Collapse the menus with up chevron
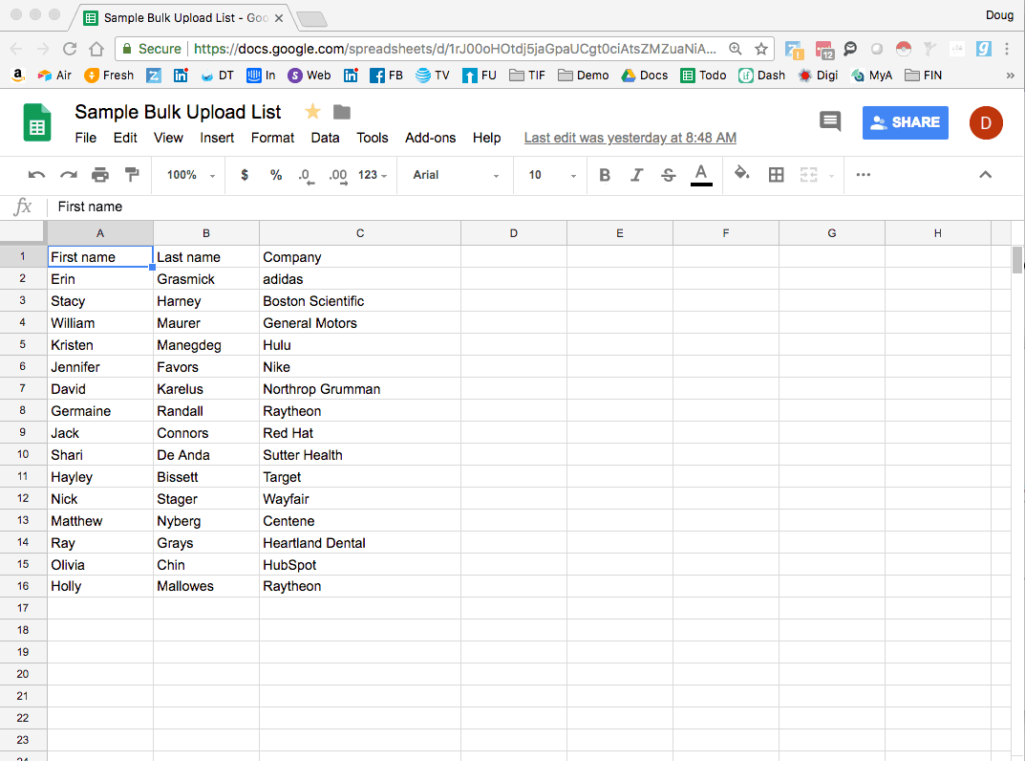Viewport: 1025px width, 761px height. [985, 175]
